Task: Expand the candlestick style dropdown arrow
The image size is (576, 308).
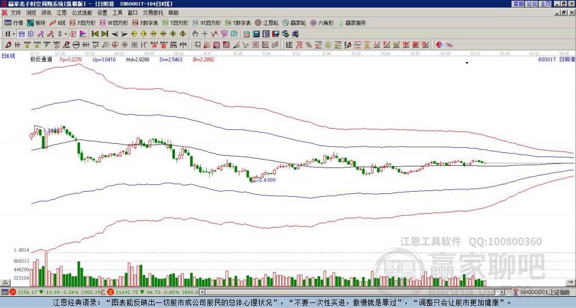Action: click(x=66, y=34)
